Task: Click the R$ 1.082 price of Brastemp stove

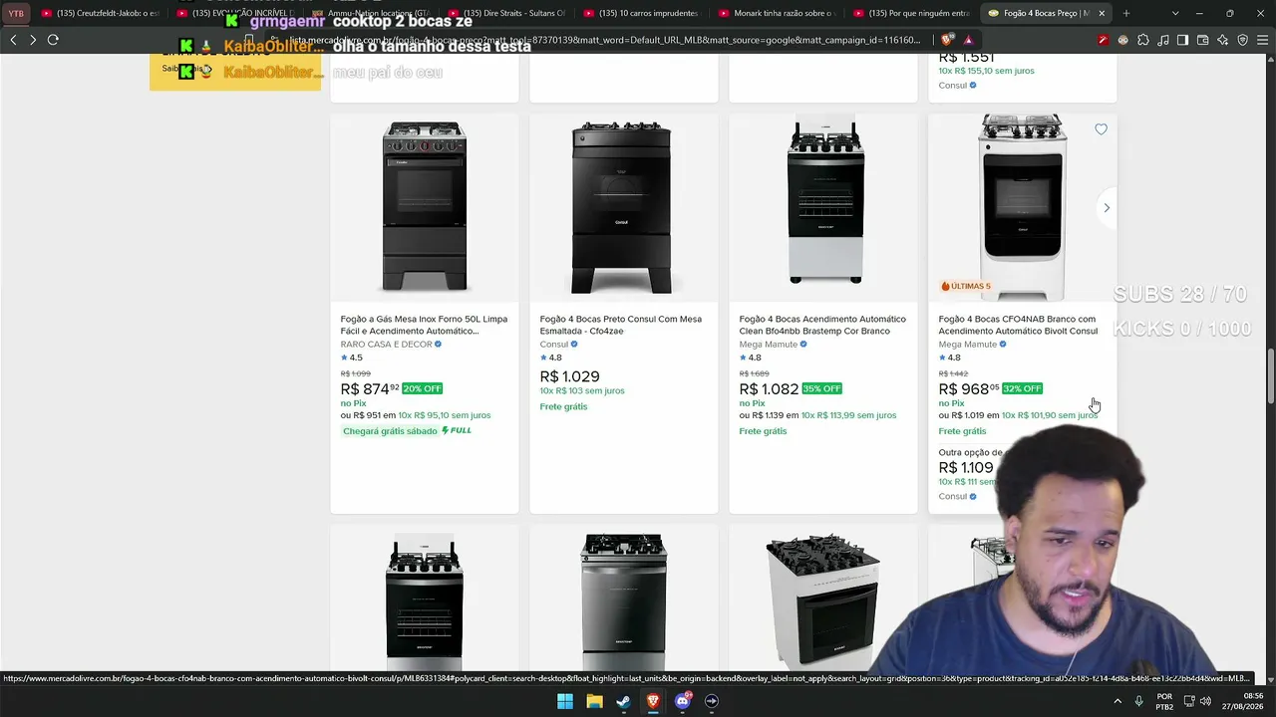Action: click(x=769, y=388)
